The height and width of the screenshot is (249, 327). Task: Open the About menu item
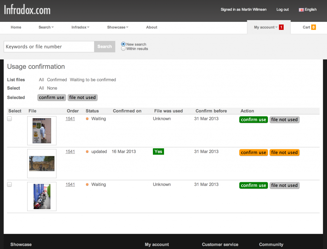click(x=152, y=27)
